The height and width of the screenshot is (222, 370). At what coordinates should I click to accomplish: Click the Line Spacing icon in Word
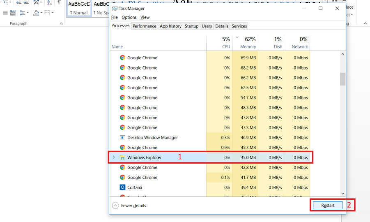click(23, 12)
